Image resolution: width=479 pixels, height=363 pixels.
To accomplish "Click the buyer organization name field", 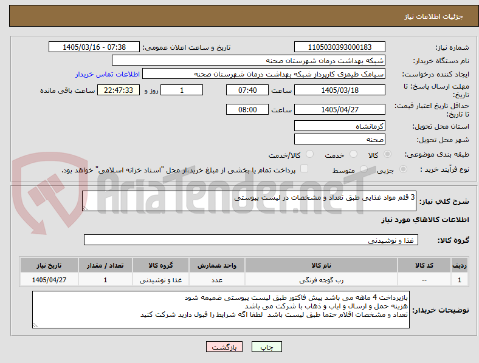I will [249, 60].
